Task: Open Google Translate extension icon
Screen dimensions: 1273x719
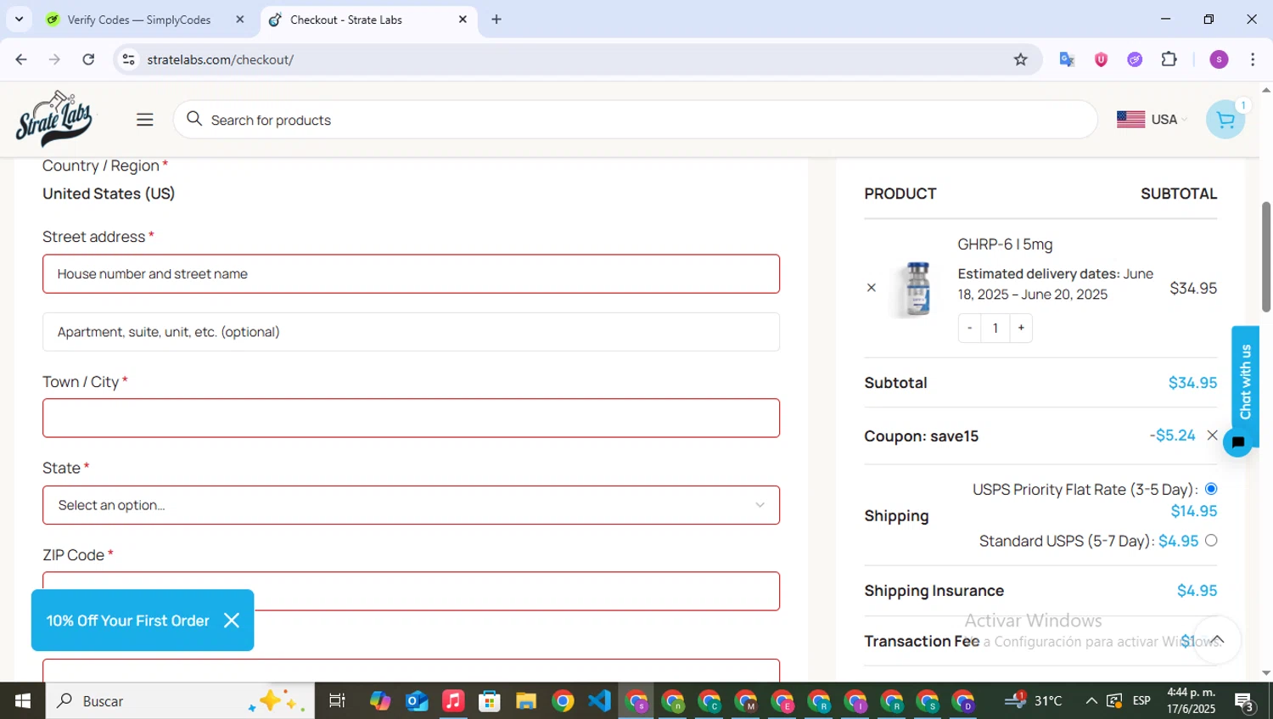Action: (x=1067, y=59)
